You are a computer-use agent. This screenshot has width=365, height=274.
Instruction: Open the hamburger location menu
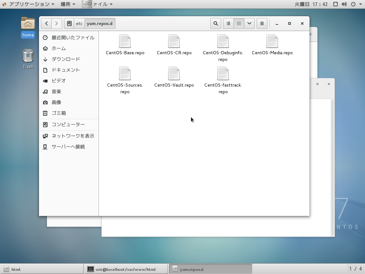pos(262,23)
